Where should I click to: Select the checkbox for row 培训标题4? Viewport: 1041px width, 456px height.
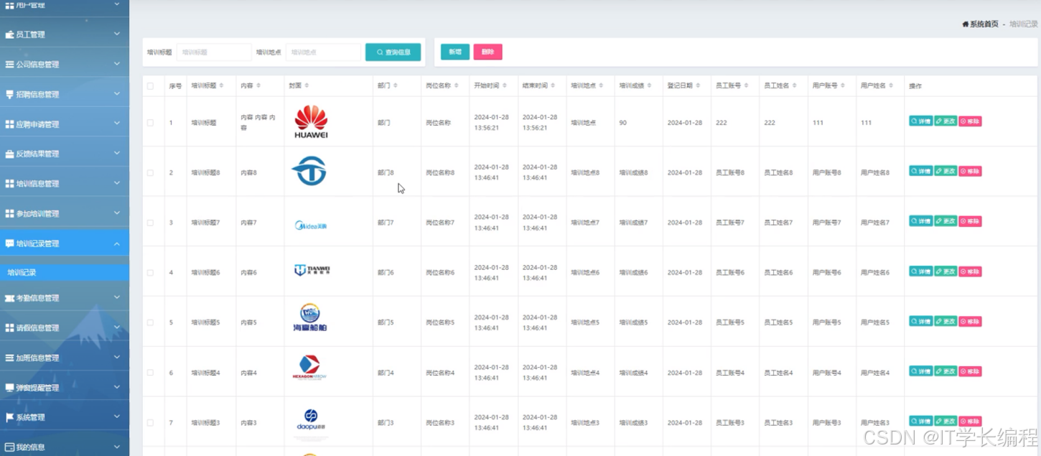coord(150,373)
